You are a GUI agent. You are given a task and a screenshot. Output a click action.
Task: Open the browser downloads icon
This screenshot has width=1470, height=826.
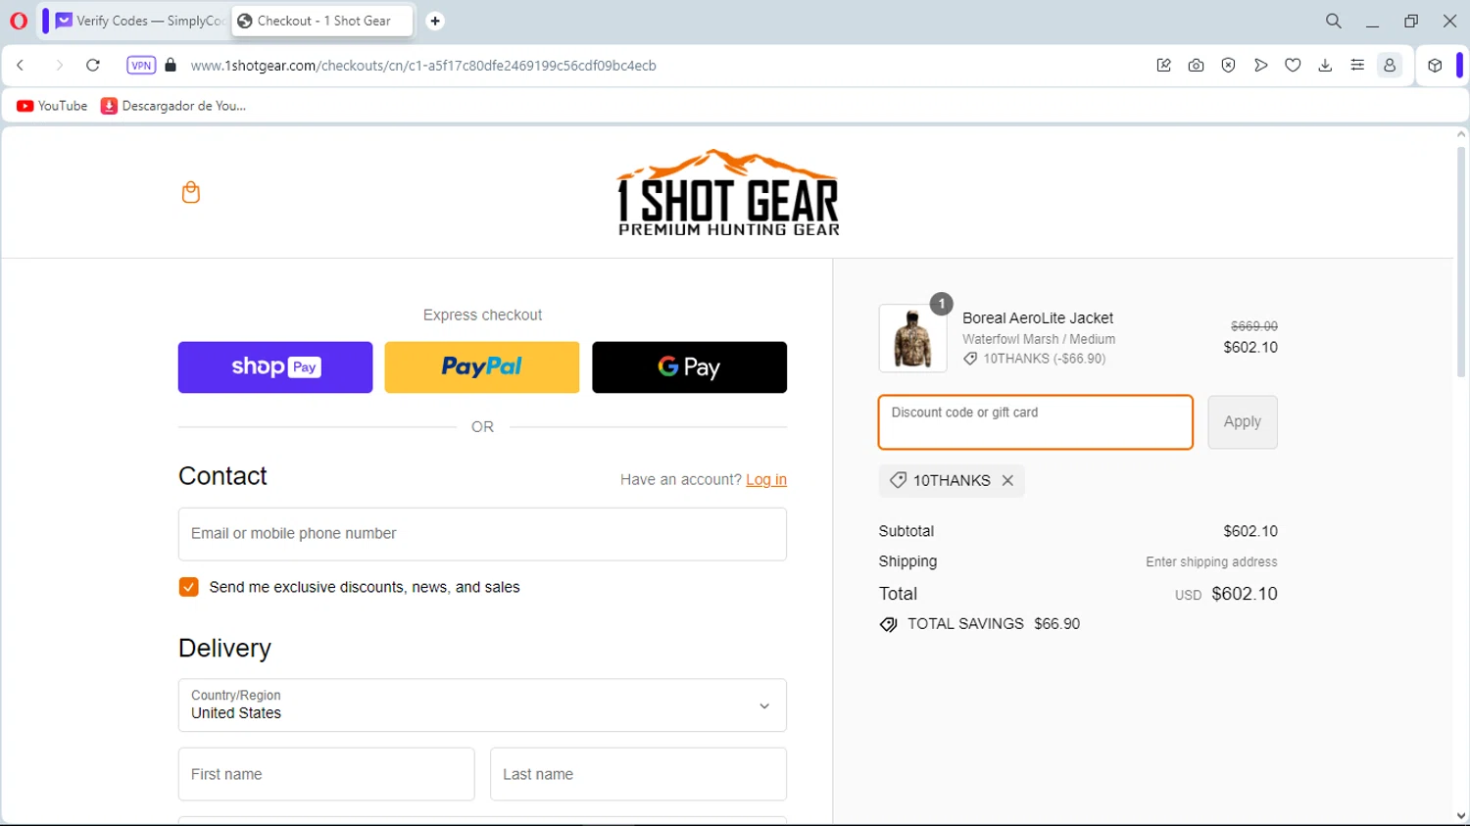pyautogui.click(x=1325, y=66)
